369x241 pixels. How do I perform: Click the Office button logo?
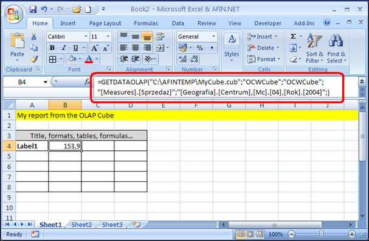click(x=14, y=15)
